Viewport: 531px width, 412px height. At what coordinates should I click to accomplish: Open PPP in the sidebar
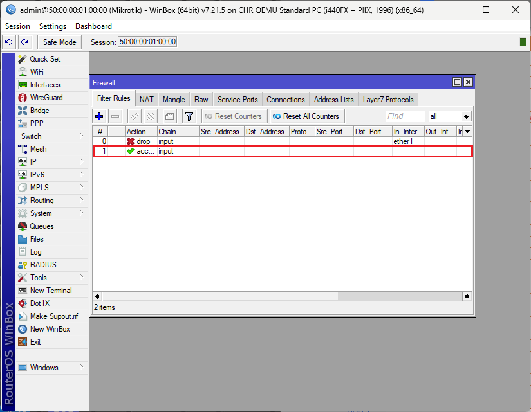[x=51, y=123]
